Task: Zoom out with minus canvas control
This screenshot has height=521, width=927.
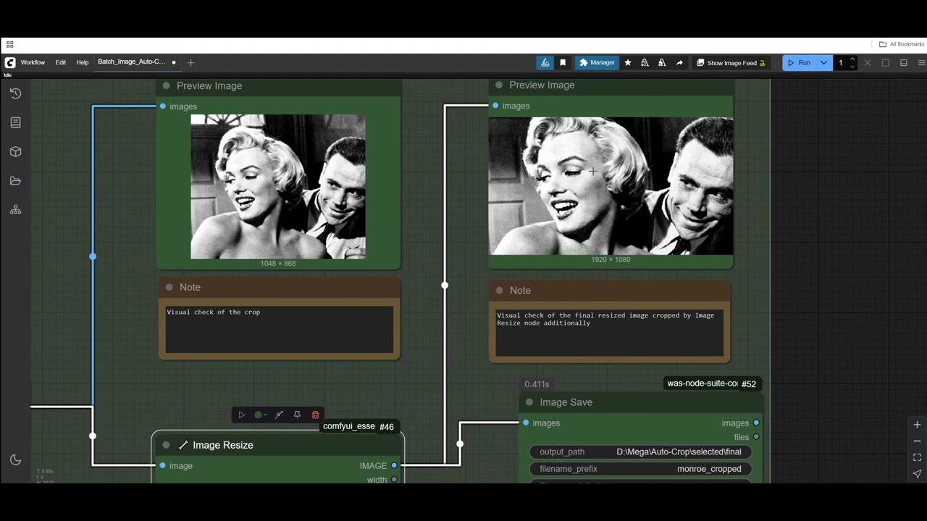Action: pos(917,441)
